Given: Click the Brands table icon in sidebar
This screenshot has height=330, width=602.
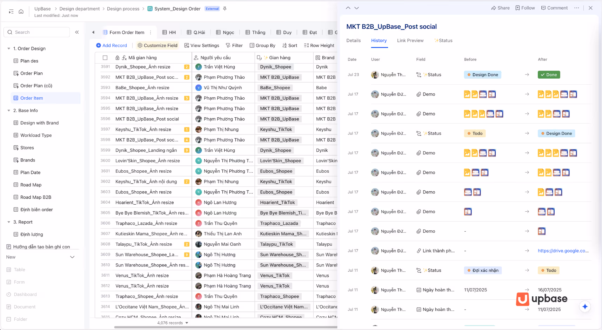Looking at the screenshot, I should click(x=16, y=160).
